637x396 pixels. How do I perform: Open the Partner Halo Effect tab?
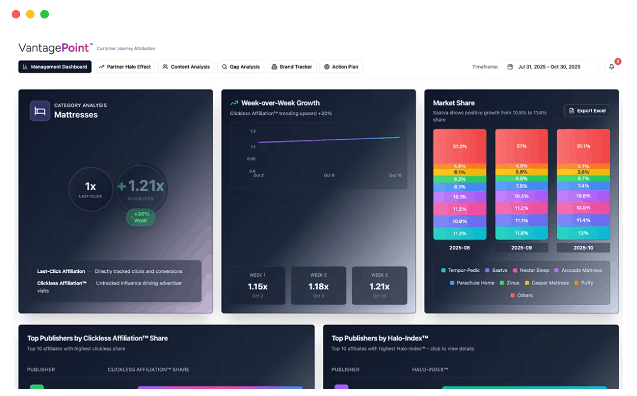[125, 67]
